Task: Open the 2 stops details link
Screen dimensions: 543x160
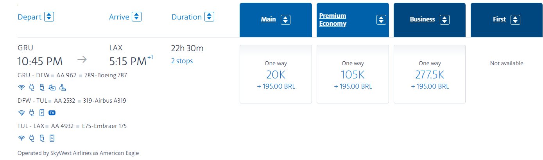Action: click(182, 61)
